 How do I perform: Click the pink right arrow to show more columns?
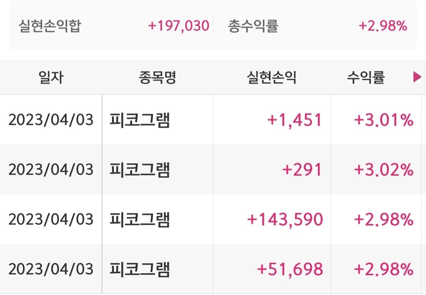click(417, 77)
